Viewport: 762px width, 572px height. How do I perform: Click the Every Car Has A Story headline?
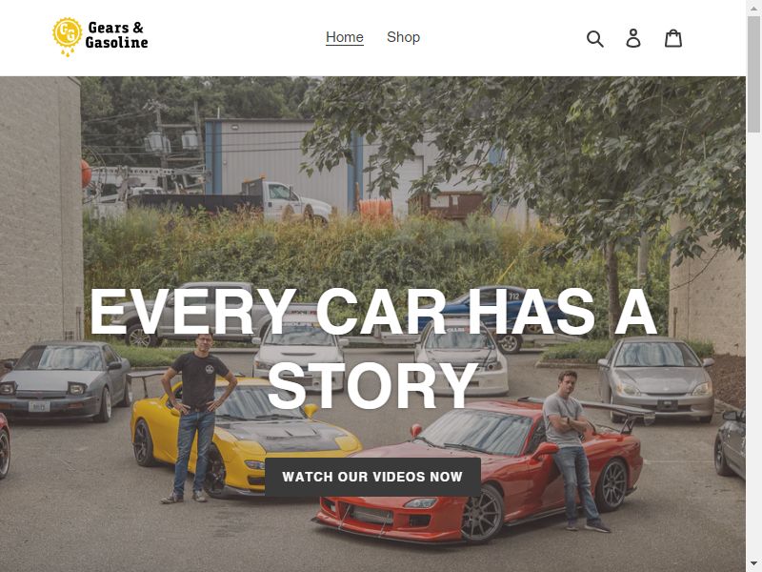coord(373,348)
